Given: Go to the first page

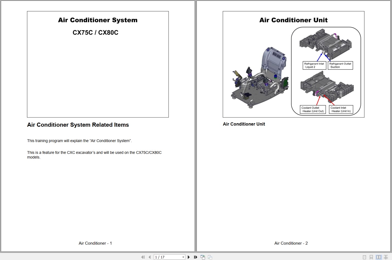Looking at the screenshot, I should coord(143,257).
